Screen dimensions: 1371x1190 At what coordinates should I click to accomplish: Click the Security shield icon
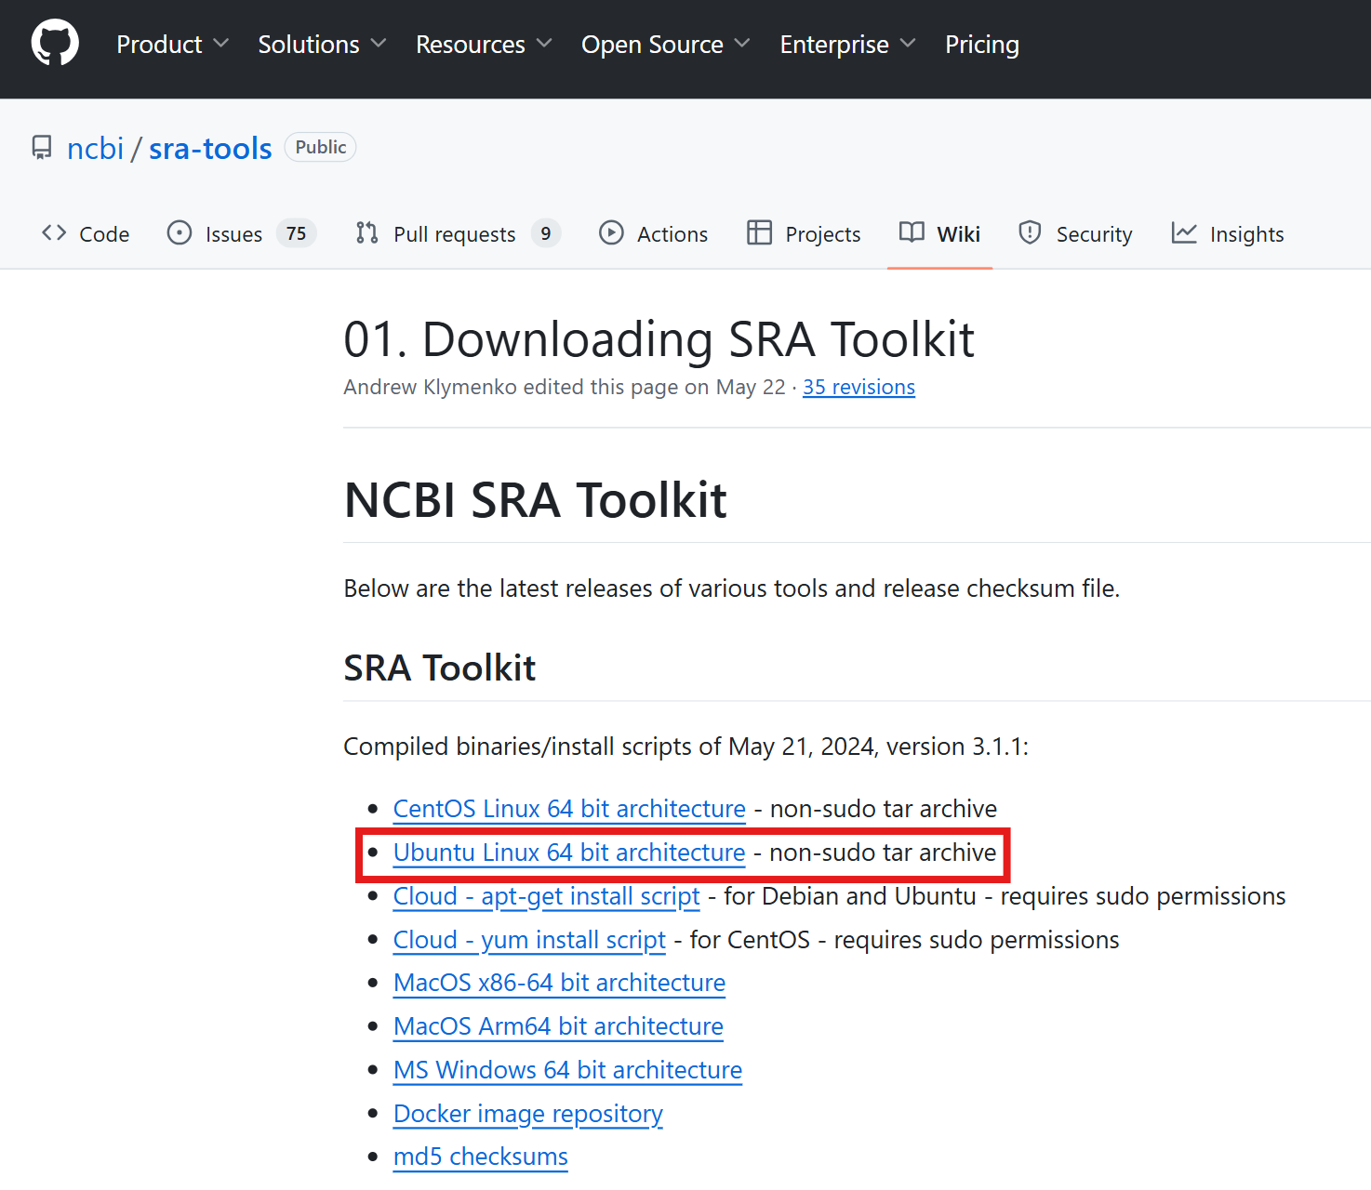tap(1030, 232)
